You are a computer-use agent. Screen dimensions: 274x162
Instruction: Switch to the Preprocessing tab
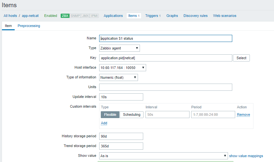tap(29, 26)
